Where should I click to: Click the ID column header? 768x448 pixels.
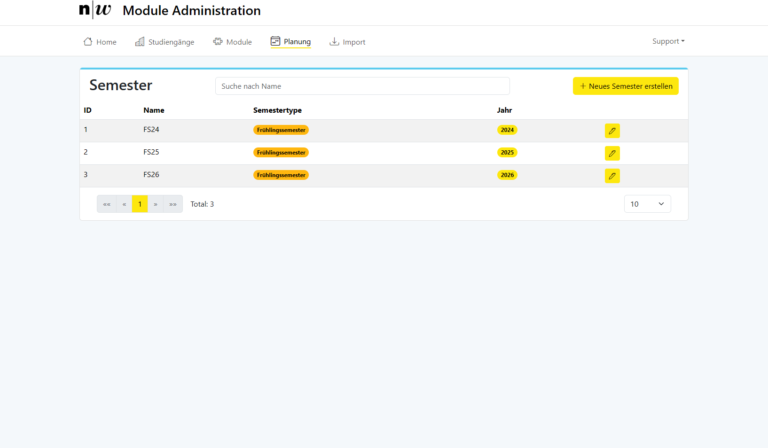tap(87, 110)
